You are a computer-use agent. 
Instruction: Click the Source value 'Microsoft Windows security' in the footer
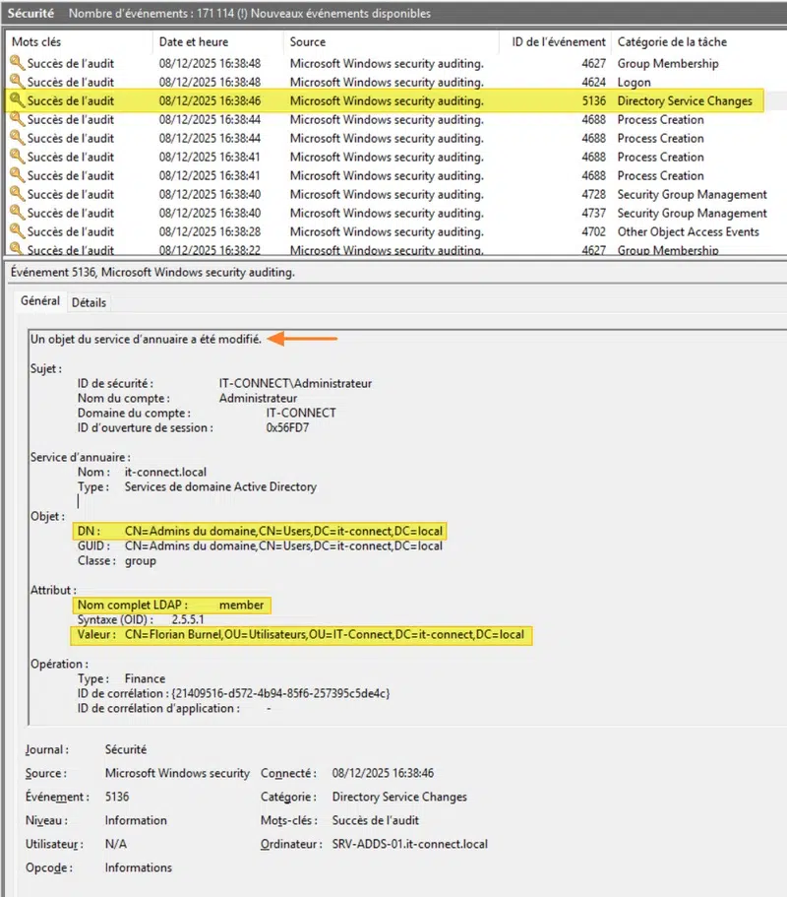tap(177, 774)
